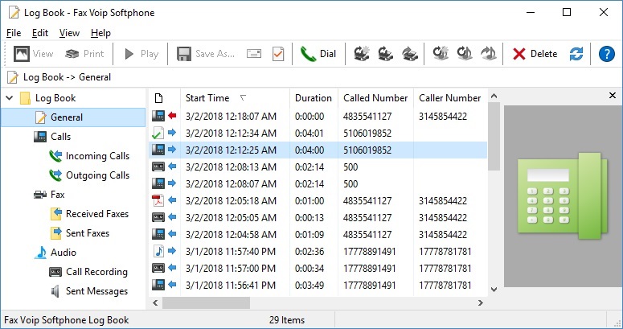This screenshot has width=623, height=329.
Task: Click the red Delete button
Action: (x=535, y=54)
